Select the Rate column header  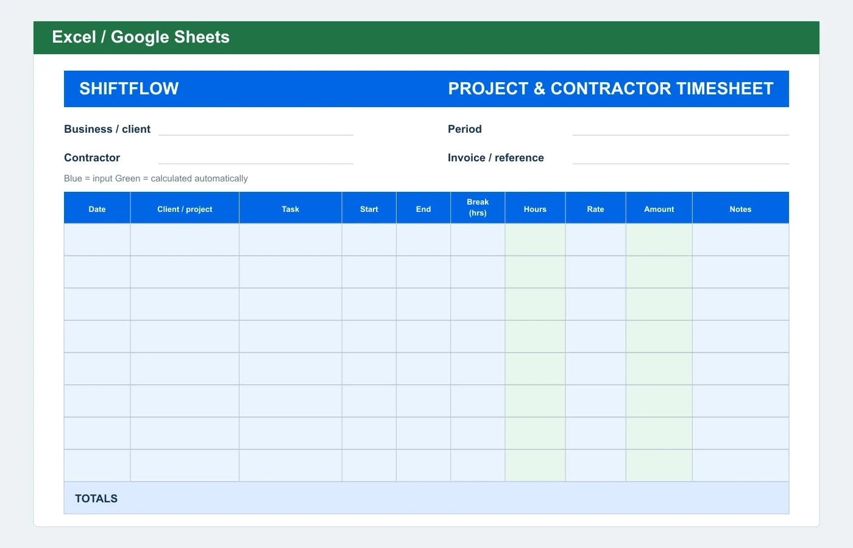(596, 208)
